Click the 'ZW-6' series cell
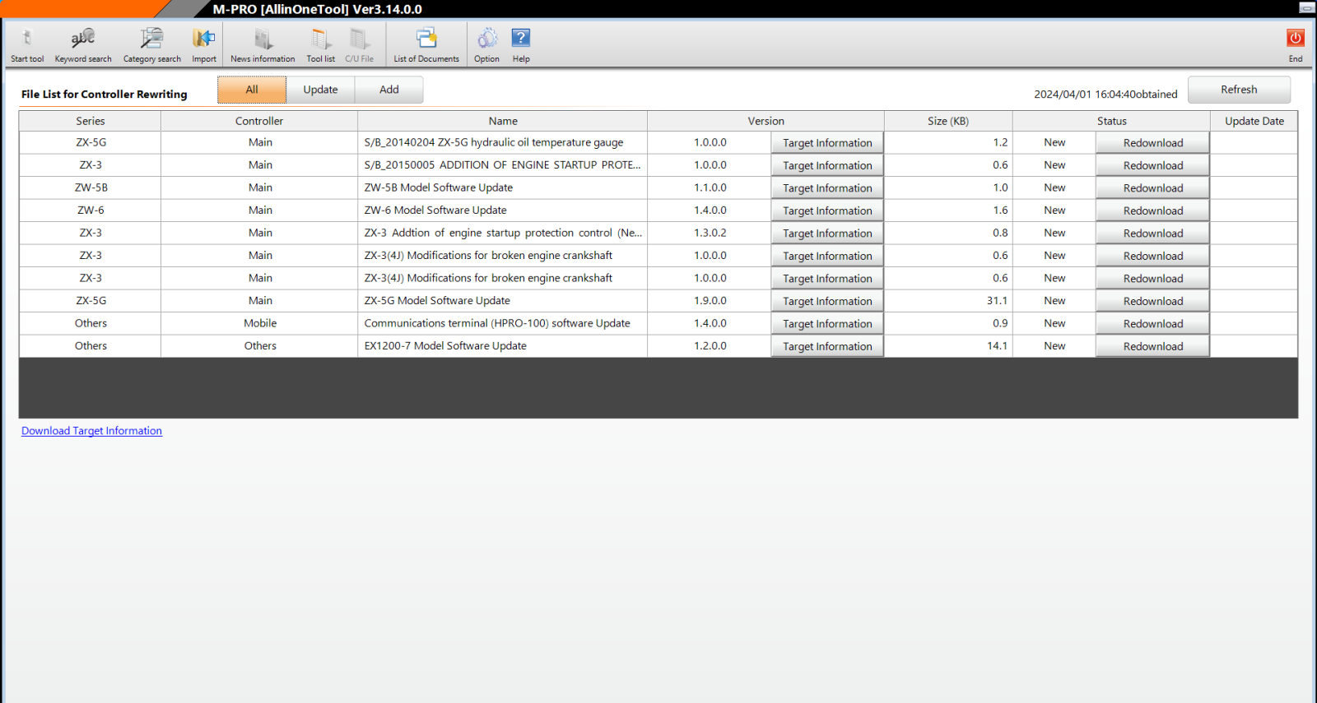 click(x=91, y=210)
